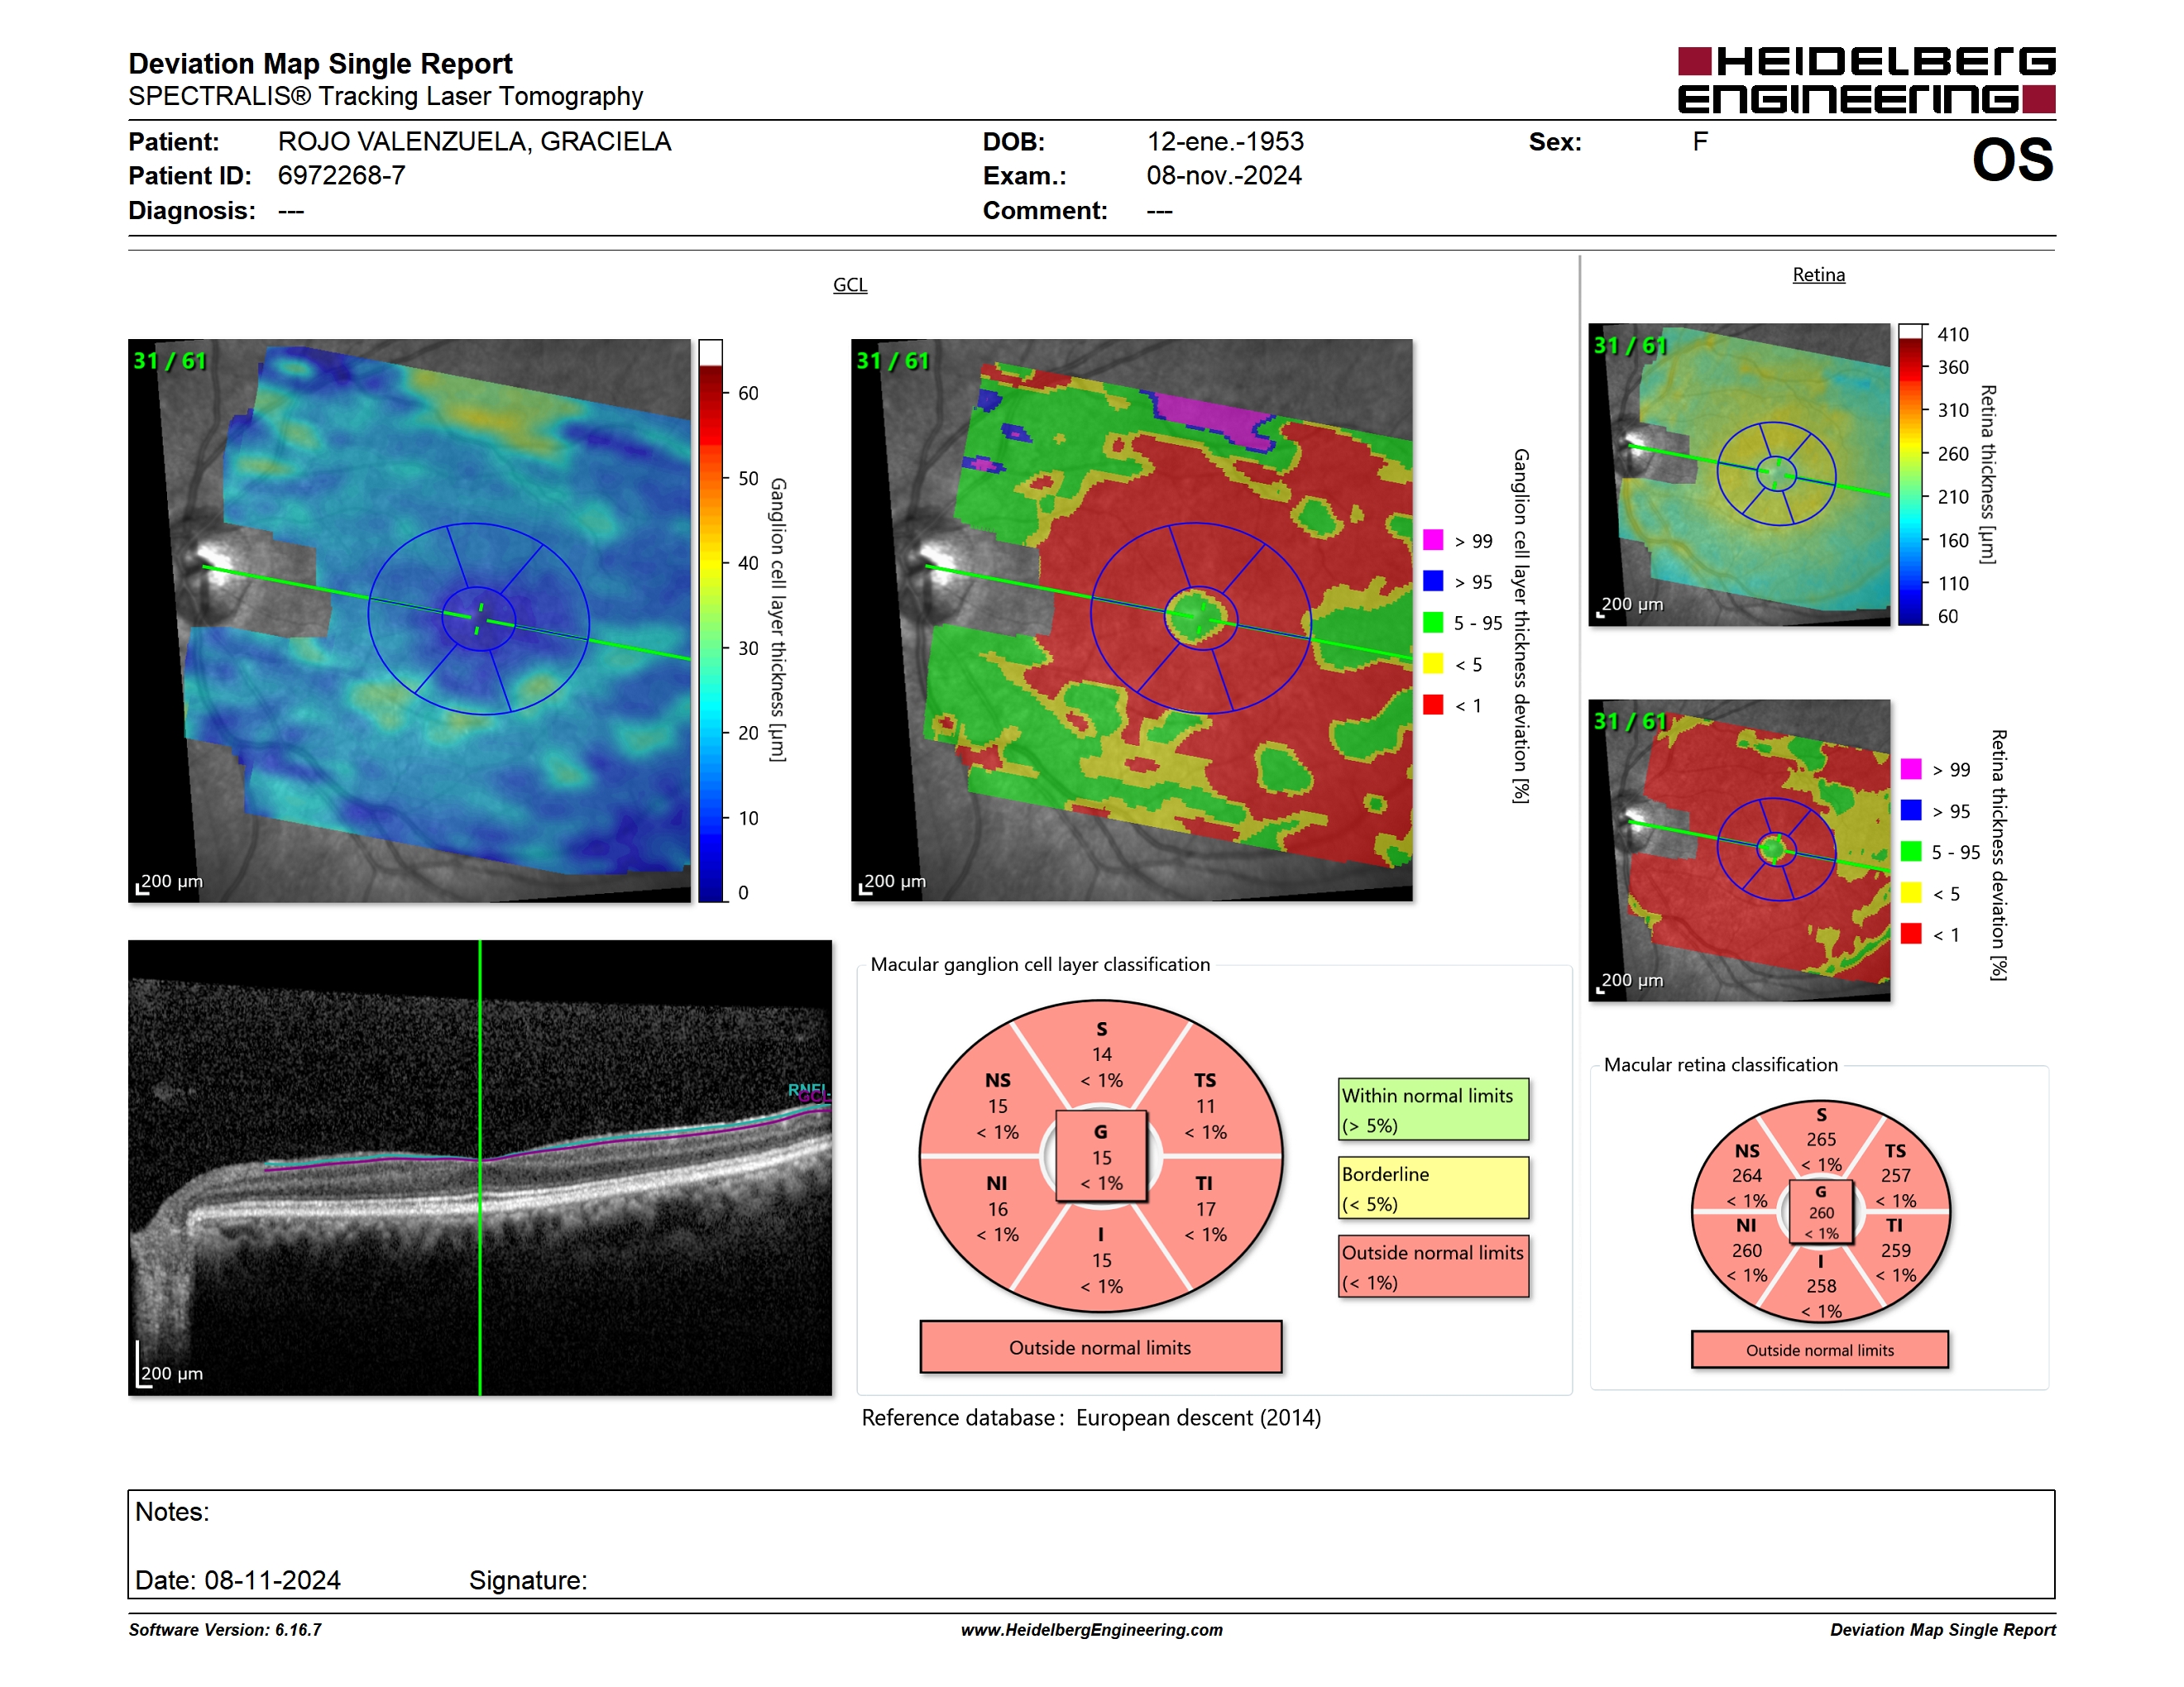Viewport: 2184px width, 1687px height.
Task: Click the Borderline (< 5%) legend box
Action: 1433,1188
